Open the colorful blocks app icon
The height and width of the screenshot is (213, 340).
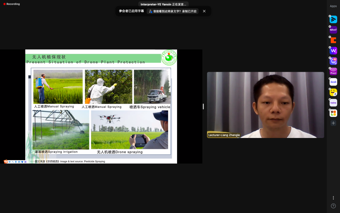pos(333,113)
